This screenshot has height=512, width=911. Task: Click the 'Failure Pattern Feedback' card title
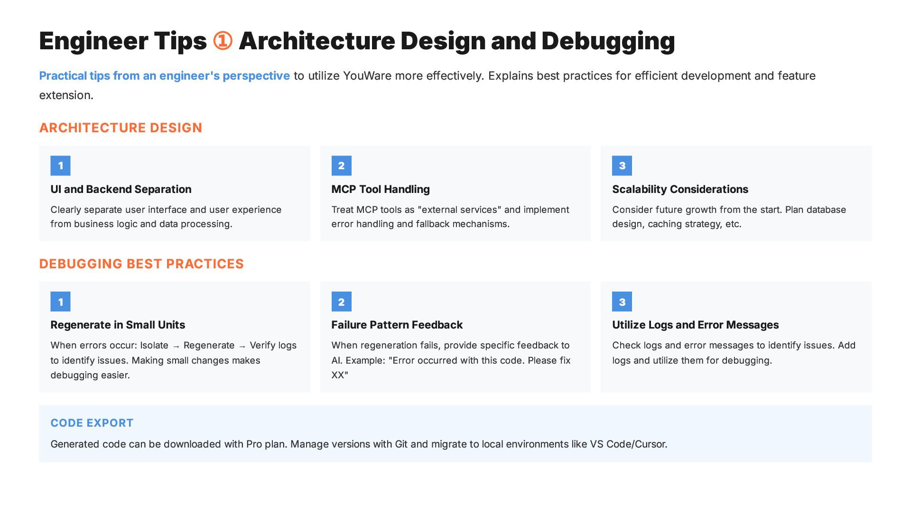[x=397, y=325]
